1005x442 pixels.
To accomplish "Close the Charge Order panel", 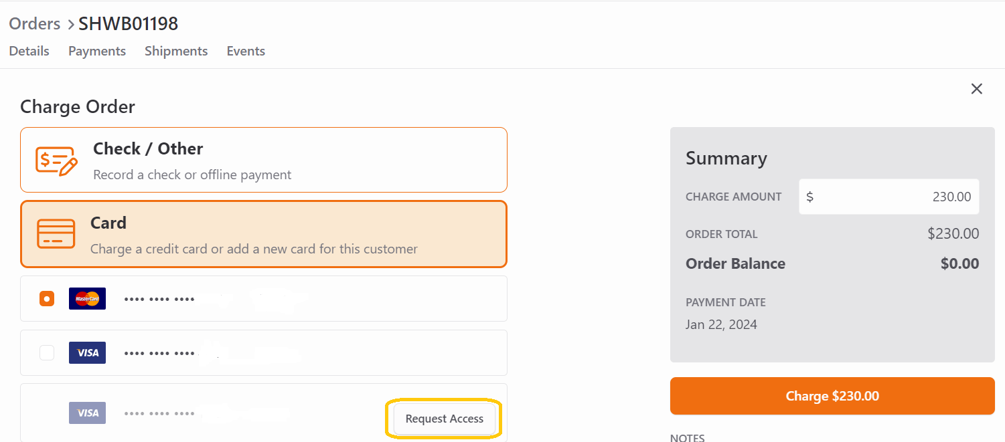I will coord(977,89).
